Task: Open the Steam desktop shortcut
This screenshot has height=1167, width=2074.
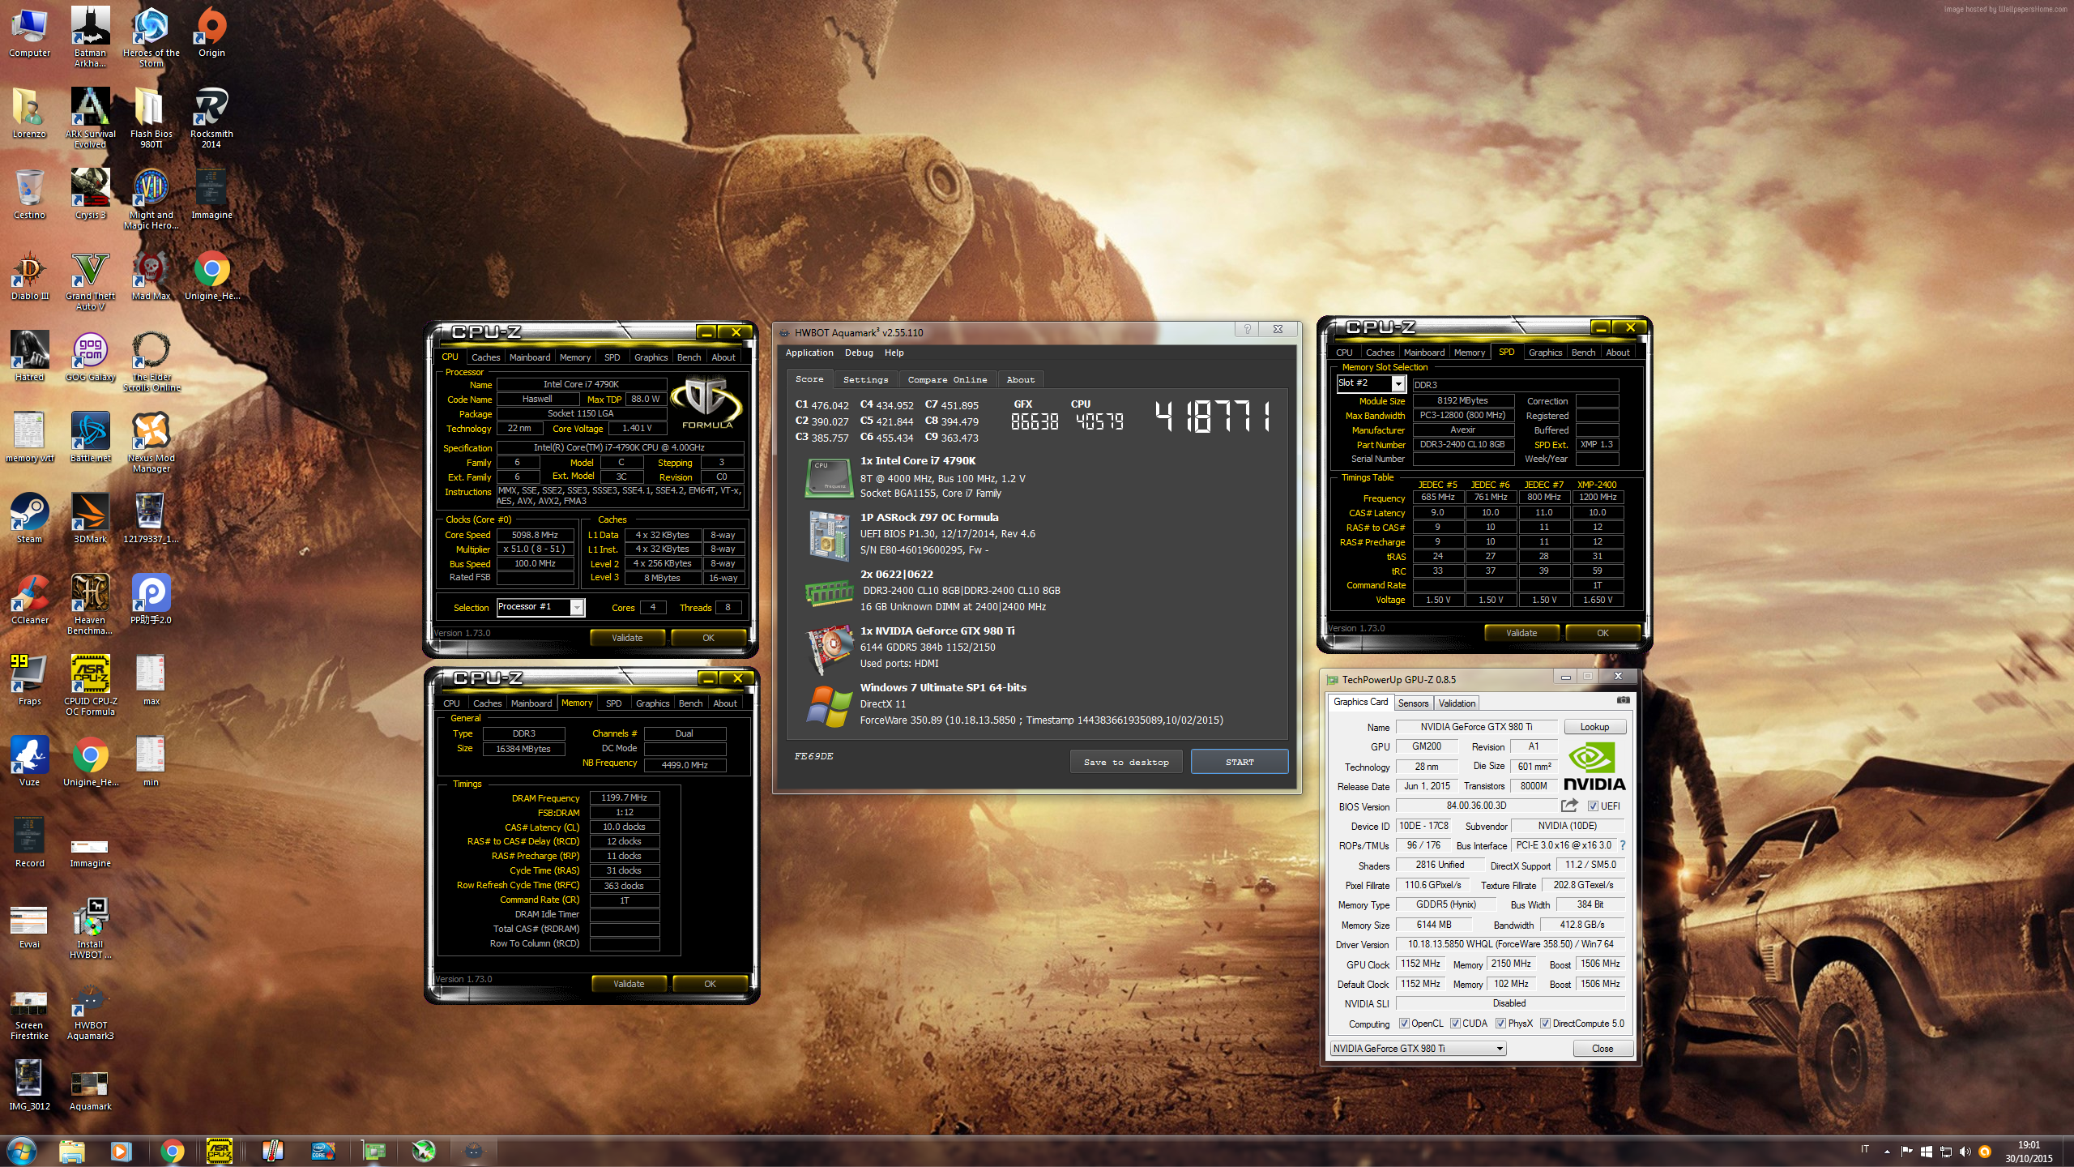Action: (29, 519)
